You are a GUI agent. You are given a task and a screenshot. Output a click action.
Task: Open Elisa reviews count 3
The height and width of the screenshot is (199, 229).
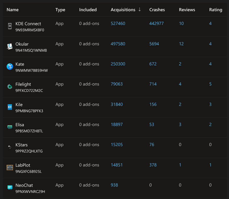click(x=180, y=125)
